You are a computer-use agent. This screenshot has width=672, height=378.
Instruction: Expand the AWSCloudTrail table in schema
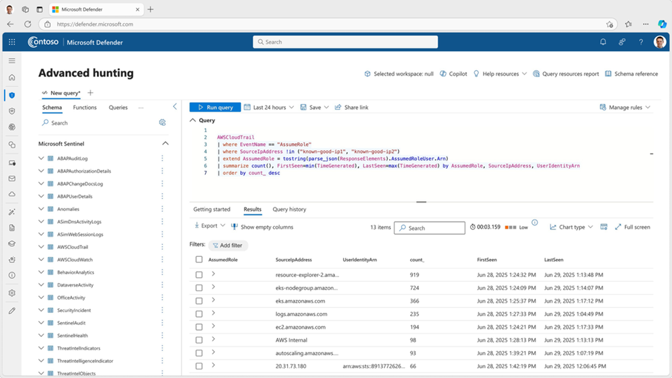point(41,248)
